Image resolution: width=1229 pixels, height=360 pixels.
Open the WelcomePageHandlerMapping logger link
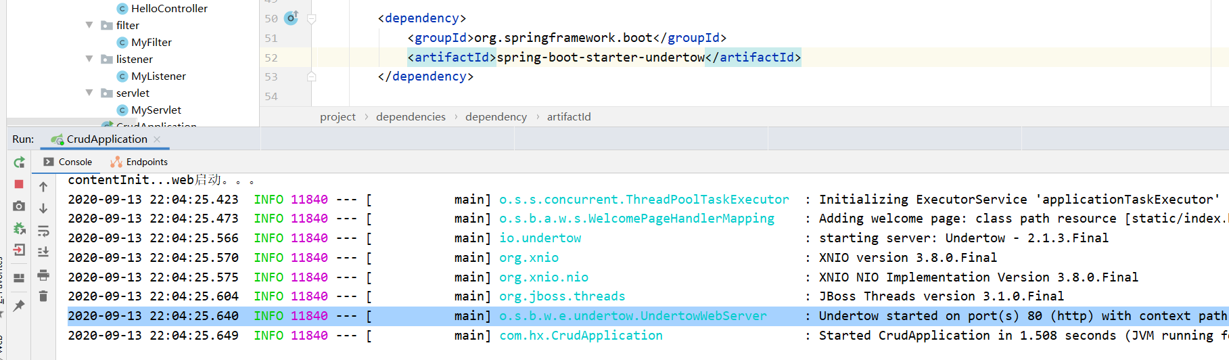(x=636, y=219)
